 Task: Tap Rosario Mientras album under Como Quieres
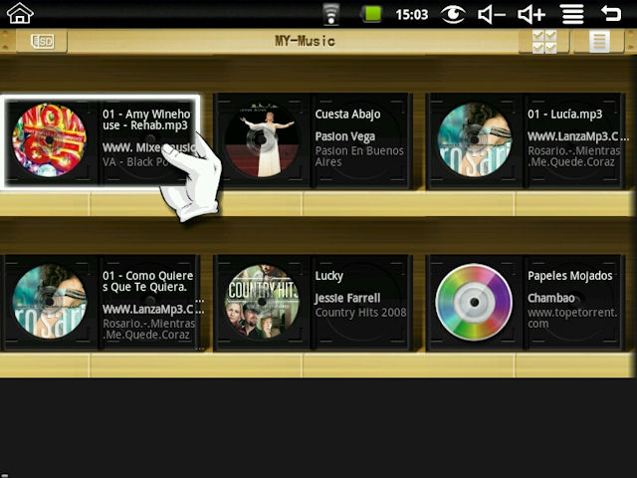(x=149, y=329)
